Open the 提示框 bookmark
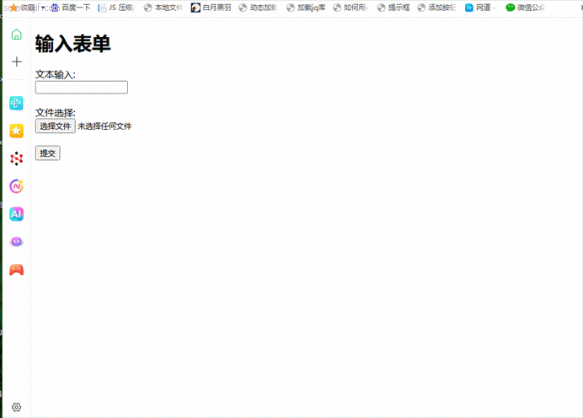This screenshot has height=418, width=583. [x=393, y=8]
